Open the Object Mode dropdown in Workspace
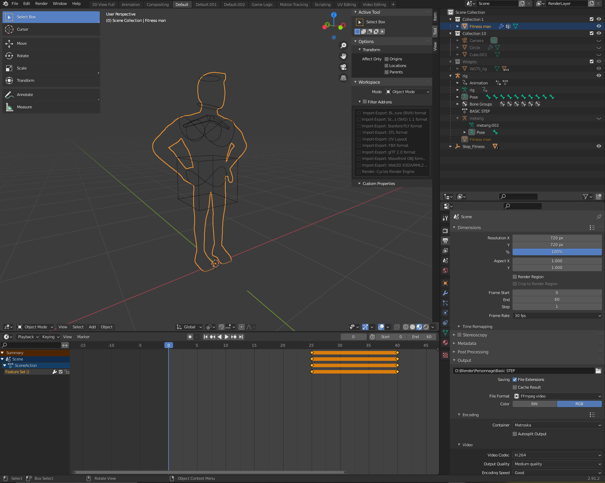Viewport: 605px width, 483px height. pyautogui.click(x=408, y=92)
